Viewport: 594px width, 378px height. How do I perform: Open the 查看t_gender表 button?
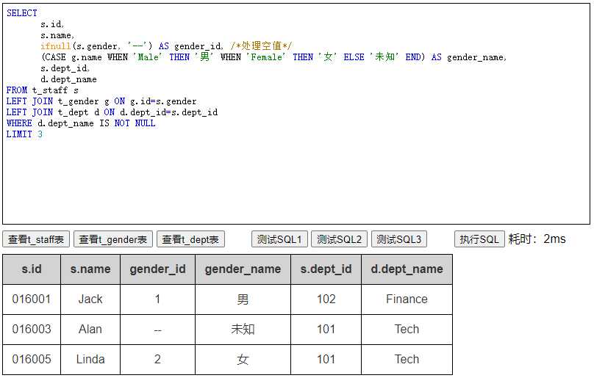113,239
